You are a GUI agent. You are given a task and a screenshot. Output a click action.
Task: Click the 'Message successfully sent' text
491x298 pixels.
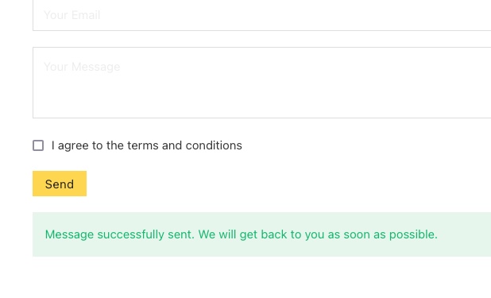point(120,234)
